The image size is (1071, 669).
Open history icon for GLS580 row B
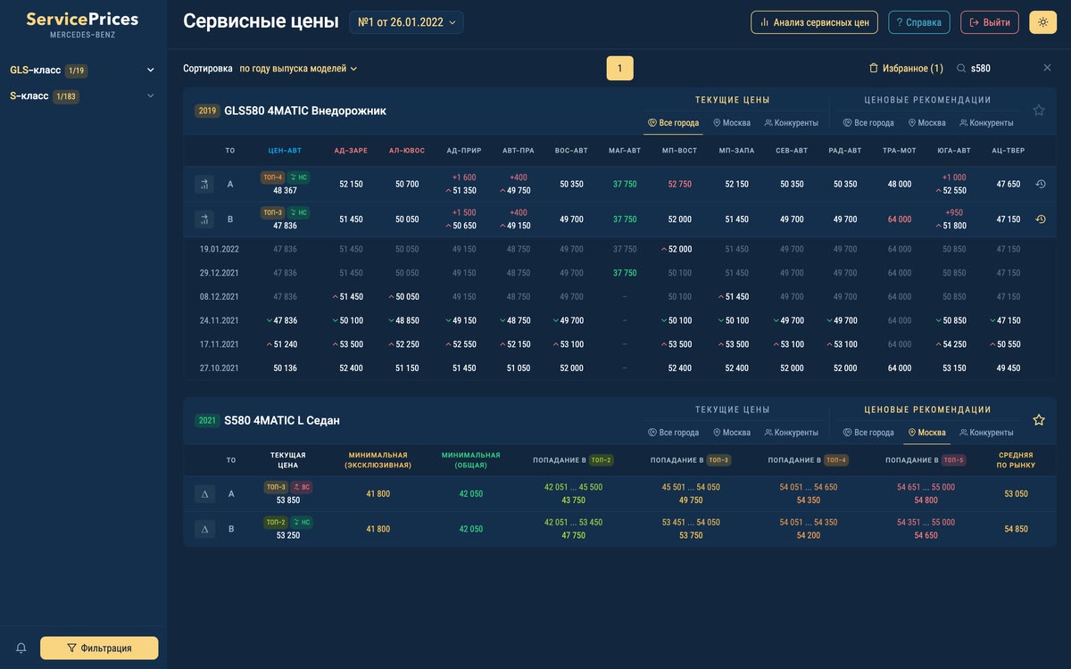(x=1041, y=219)
